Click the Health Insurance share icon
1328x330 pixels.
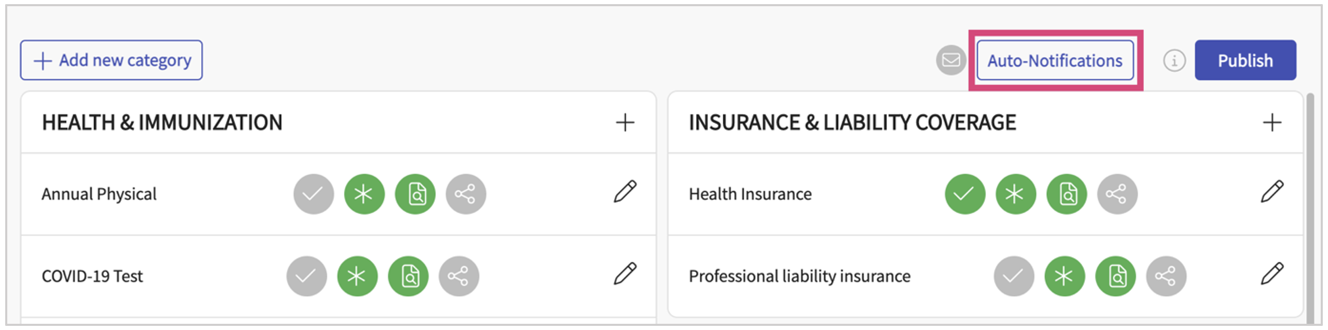click(x=1117, y=194)
